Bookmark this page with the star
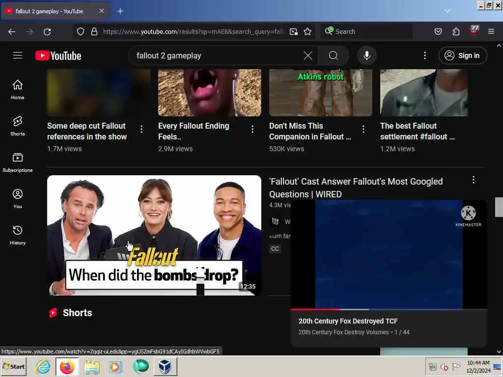This screenshot has height=377, width=503. 307,31
